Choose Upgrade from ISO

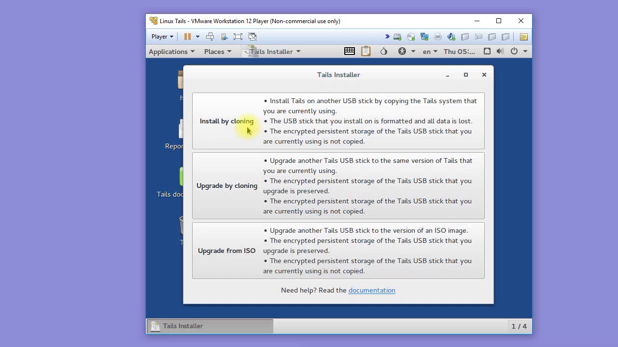(x=338, y=251)
